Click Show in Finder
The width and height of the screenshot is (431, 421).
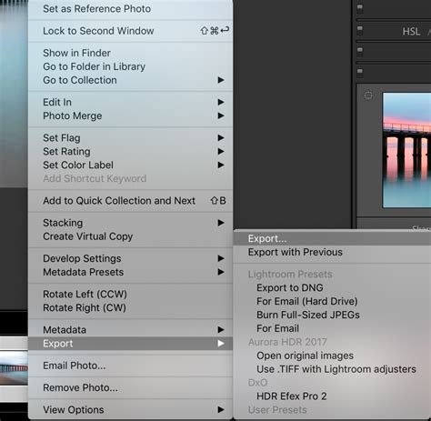(x=130, y=53)
